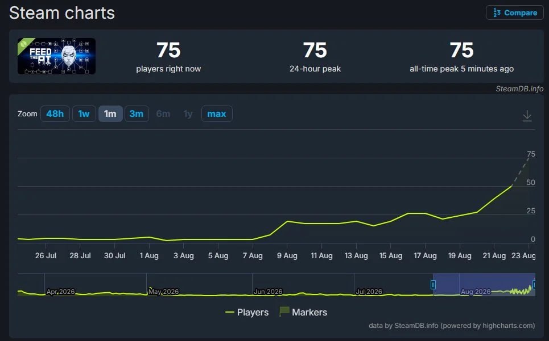Click the '24-hour peak' stat

(x=315, y=57)
